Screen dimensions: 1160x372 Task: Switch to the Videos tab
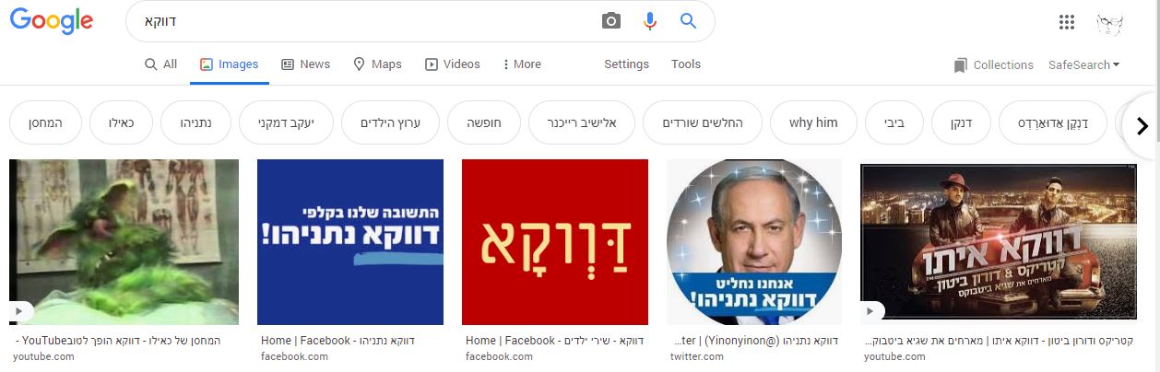tap(452, 64)
